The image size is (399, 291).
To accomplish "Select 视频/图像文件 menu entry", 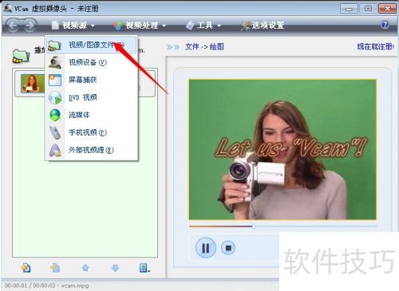I will coord(92,45).
